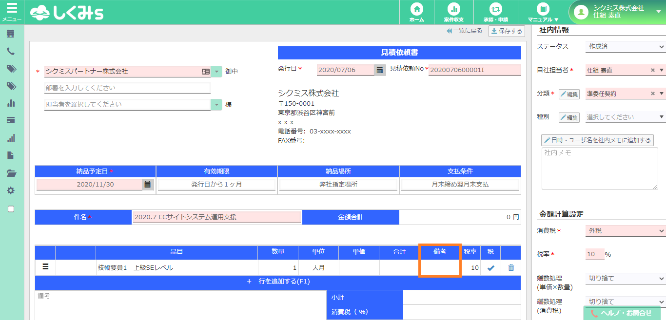This screenshot has width=666, height=320.
Task: Click the 数量 cell with 1
Action: coord(278,267)
